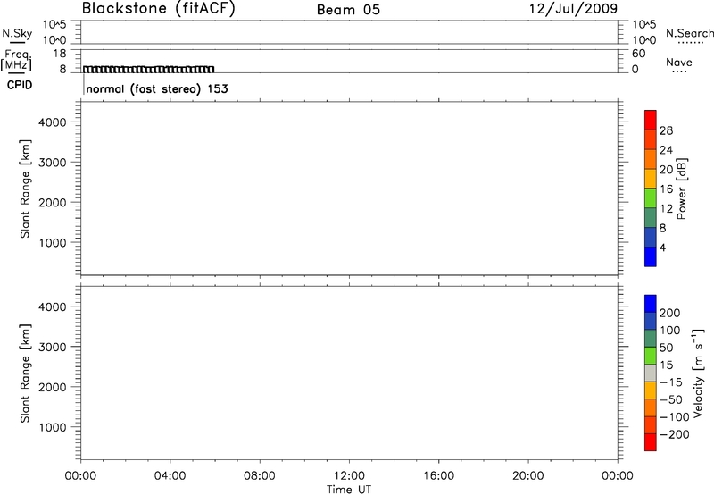Click the 'Power [dB]' colorbar label
The height and width of the screenshot is (495, 714).
click(682, 189)
